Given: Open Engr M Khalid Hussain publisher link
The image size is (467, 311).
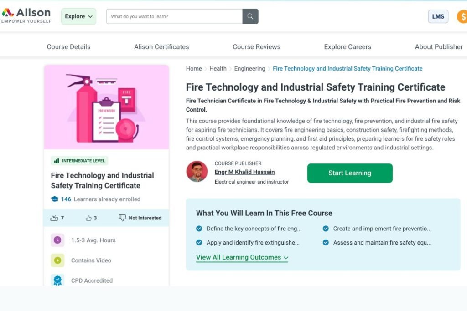Looking at the screenshot, I should 244,172.
